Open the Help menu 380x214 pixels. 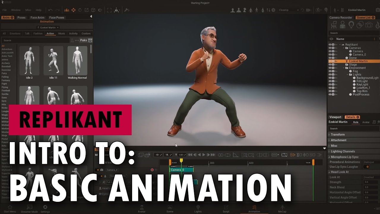pyautogui.click(x=39, y=10)
